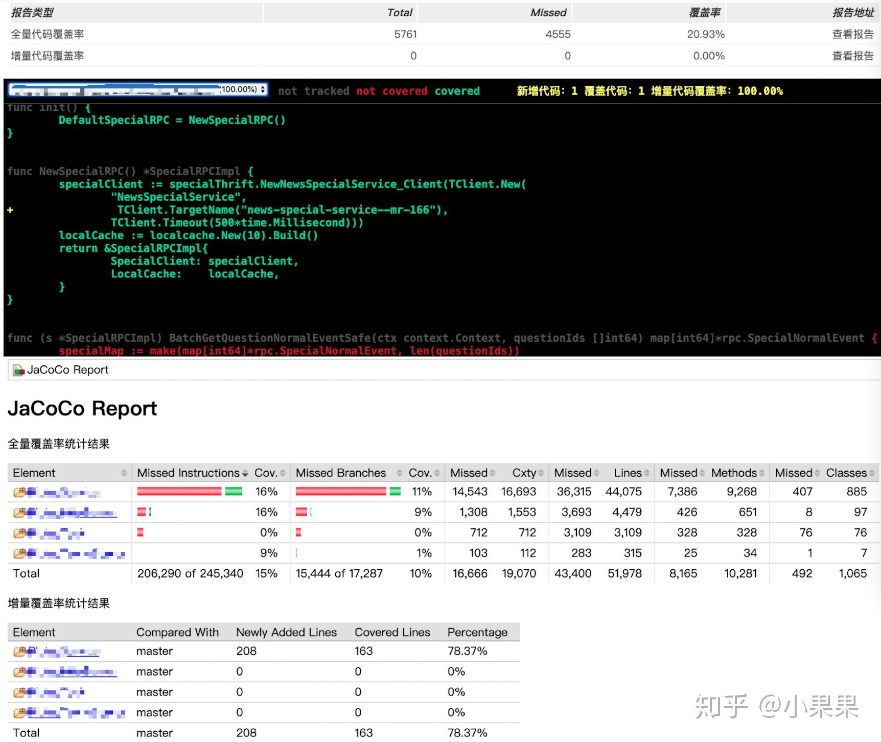Click 78.37% in the incremental Total row
This screenshot has width=881, height=742.
coord(467,733)
